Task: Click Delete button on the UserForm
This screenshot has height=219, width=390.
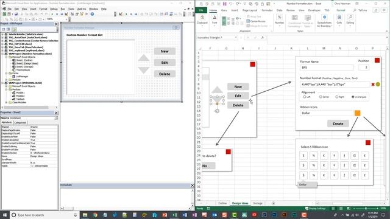Action: tap(165, 74)
